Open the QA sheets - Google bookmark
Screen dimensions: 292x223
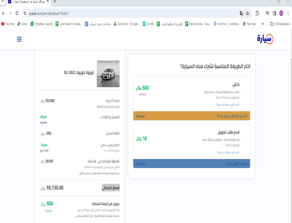[x=127, y=24]
